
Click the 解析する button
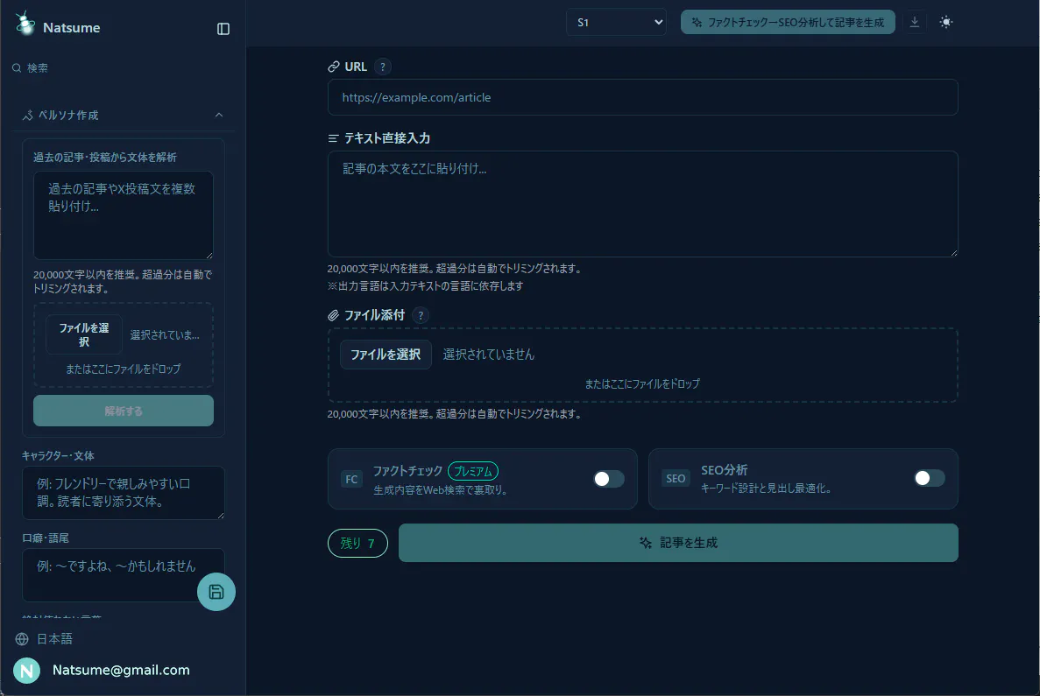point(124,411)
